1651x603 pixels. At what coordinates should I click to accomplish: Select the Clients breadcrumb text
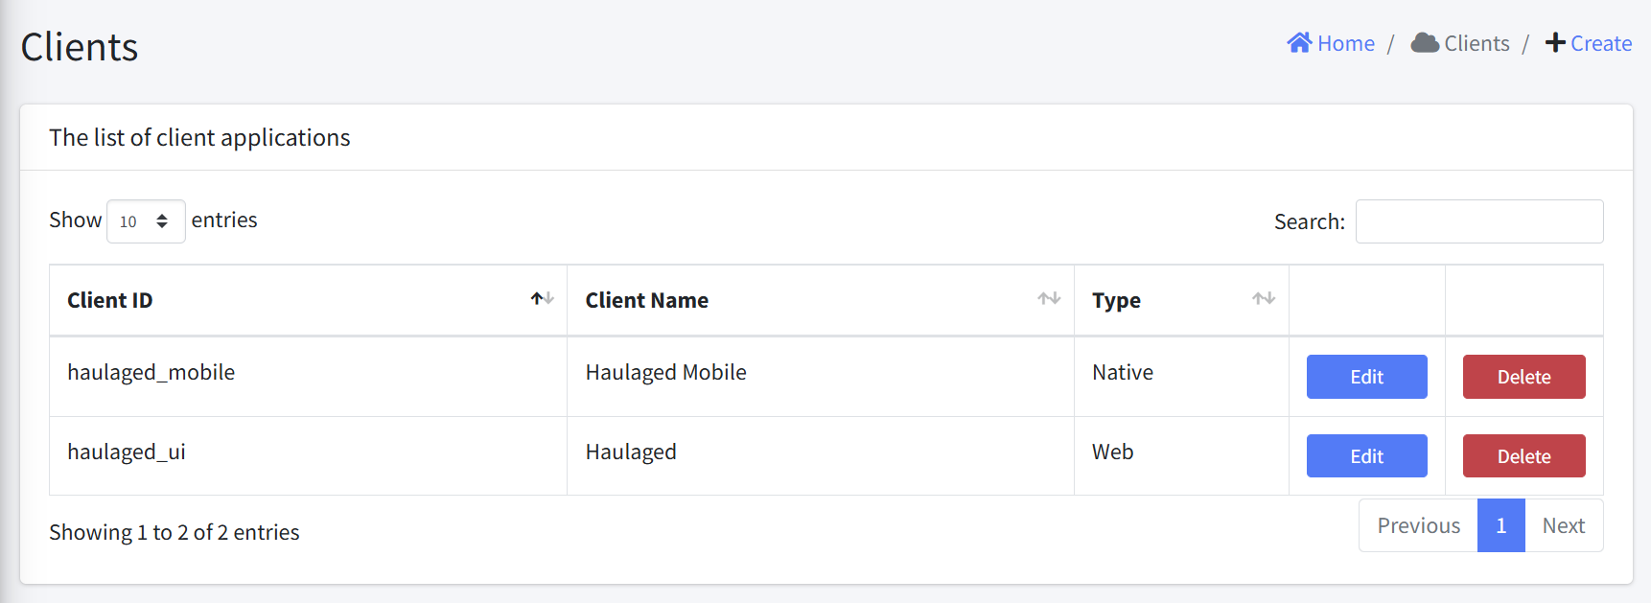tap(1477, 43)
